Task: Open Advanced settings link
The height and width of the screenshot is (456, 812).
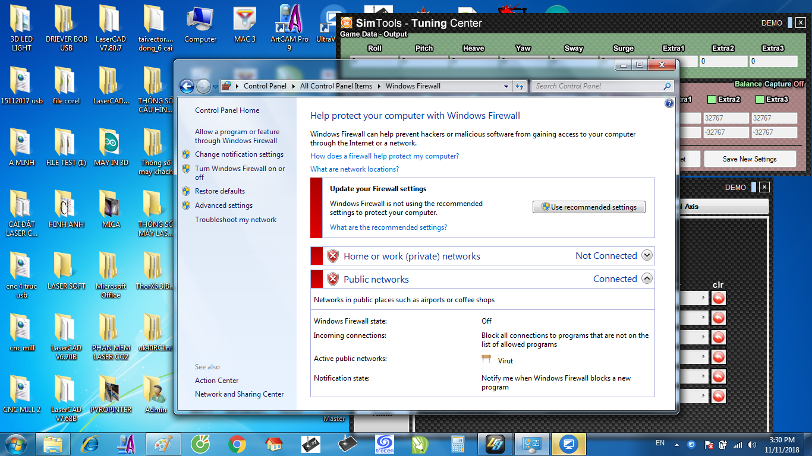Action: click(224, 205)
